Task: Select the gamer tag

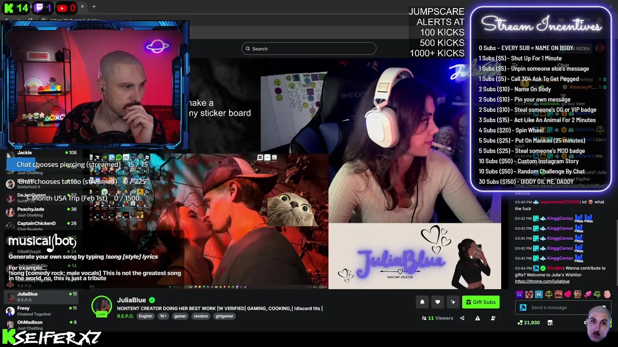Action: [180, 316]
